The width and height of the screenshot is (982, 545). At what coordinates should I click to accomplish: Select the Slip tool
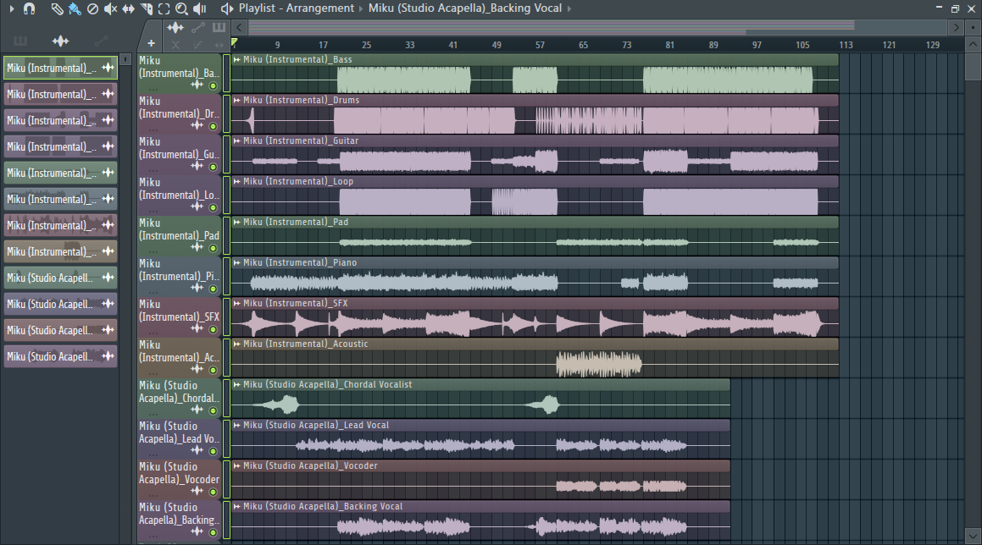[129, 8]
